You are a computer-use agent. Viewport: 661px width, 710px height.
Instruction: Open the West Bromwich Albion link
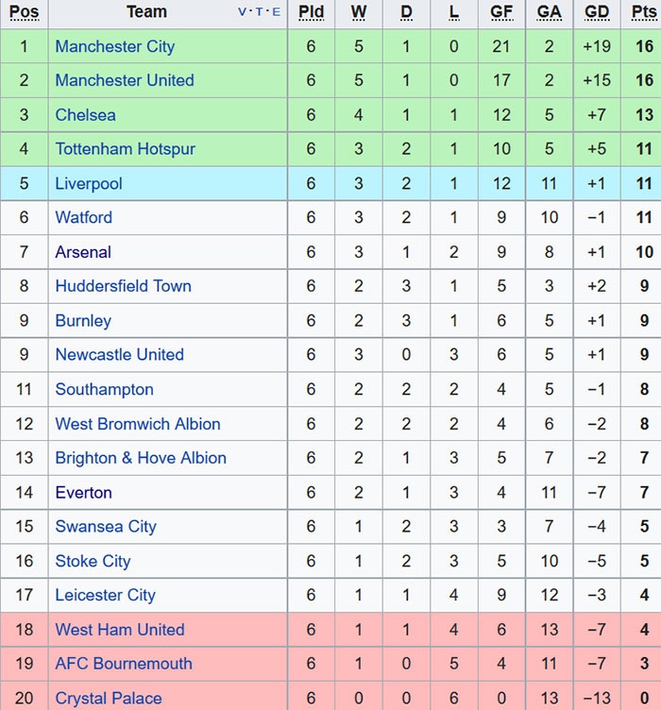pyautogui.click(x=138, y=424)
